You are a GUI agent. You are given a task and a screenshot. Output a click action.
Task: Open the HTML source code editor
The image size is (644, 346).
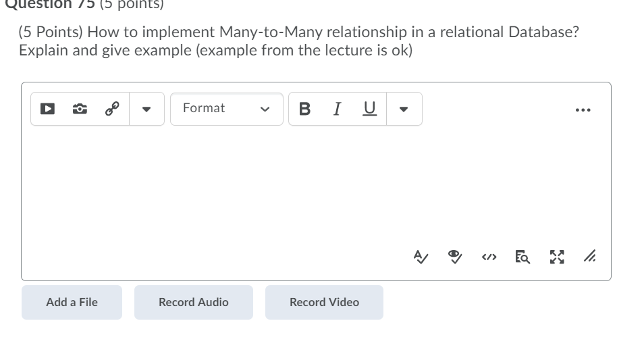tap(489, 257)
